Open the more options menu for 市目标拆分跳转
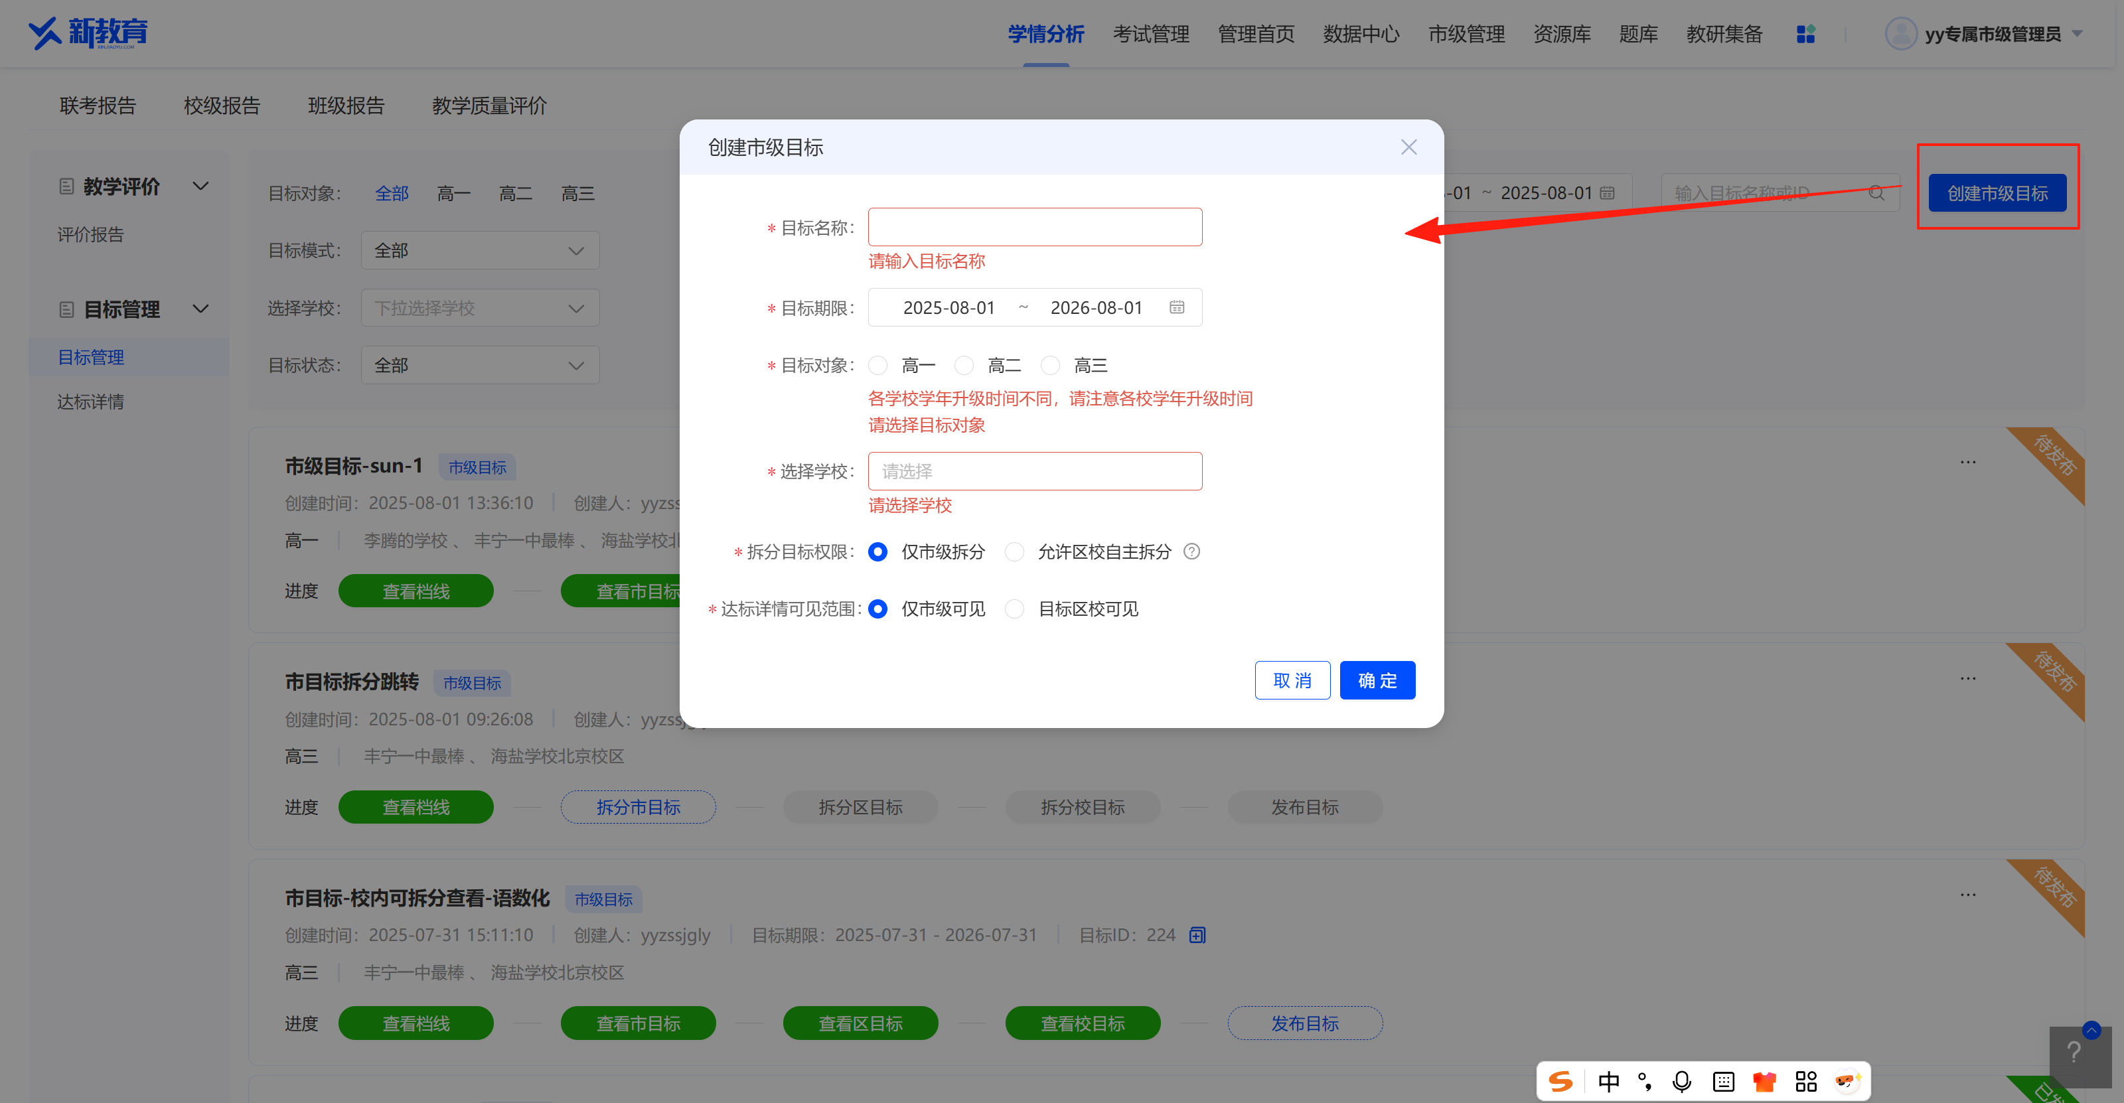This screenshot has height=1103, width=2124. pyautogui.click(x=1967, y=678)
